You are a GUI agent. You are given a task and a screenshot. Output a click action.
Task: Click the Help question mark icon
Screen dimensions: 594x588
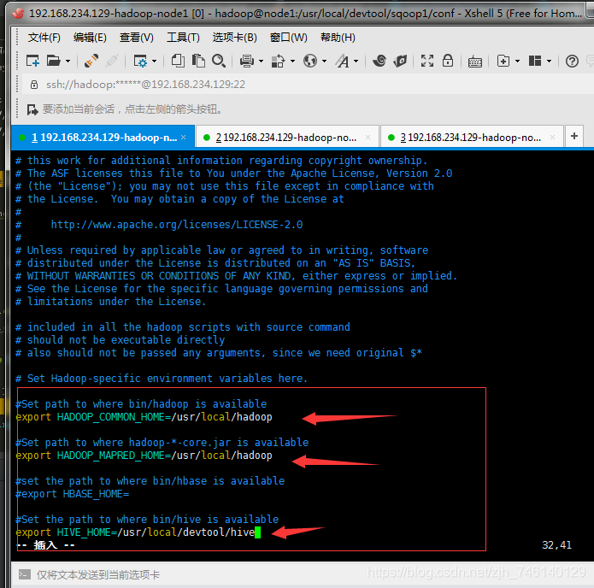coord(572,61)
